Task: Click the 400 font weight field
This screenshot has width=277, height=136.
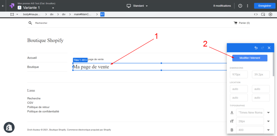Action: (250, 130)
